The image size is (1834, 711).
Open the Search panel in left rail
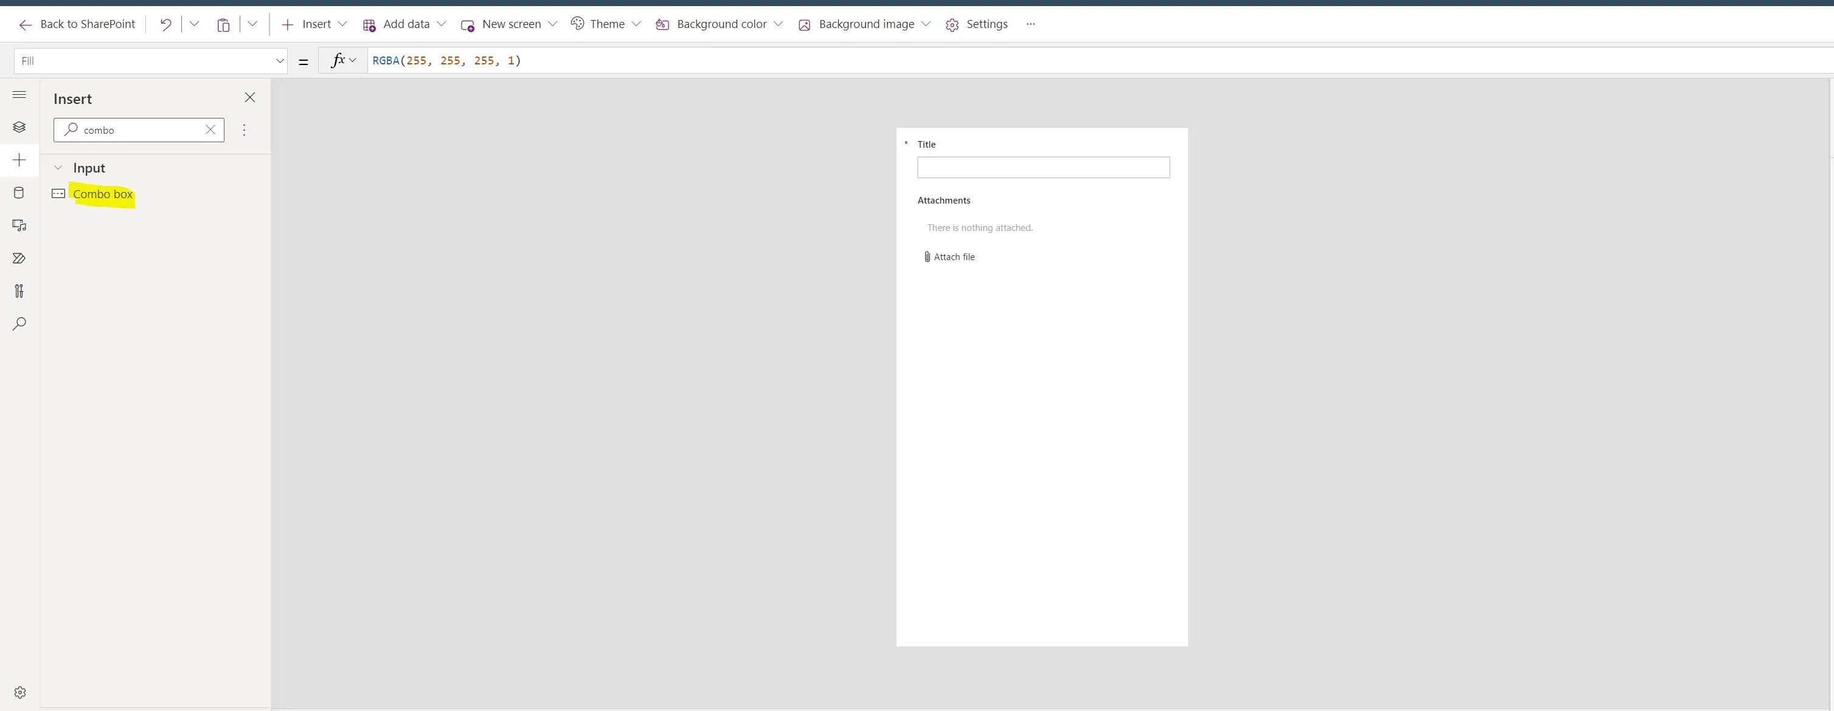point(18,323)
